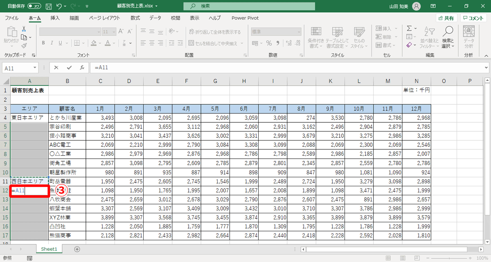This screenshot has height=262, width=491.
Task: Click the Delete (削除) cells button
Action: coord(384,37)
